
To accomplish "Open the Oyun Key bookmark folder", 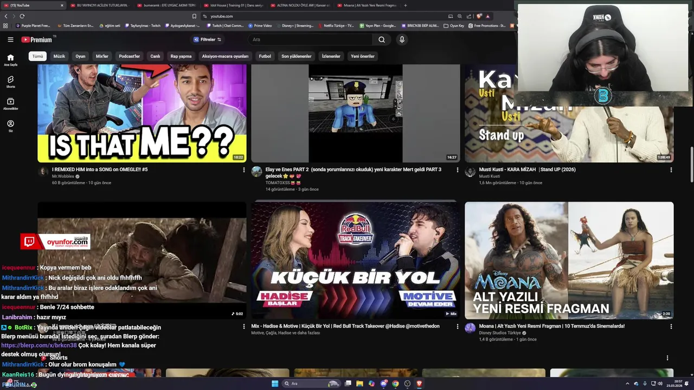I will 454,25.
